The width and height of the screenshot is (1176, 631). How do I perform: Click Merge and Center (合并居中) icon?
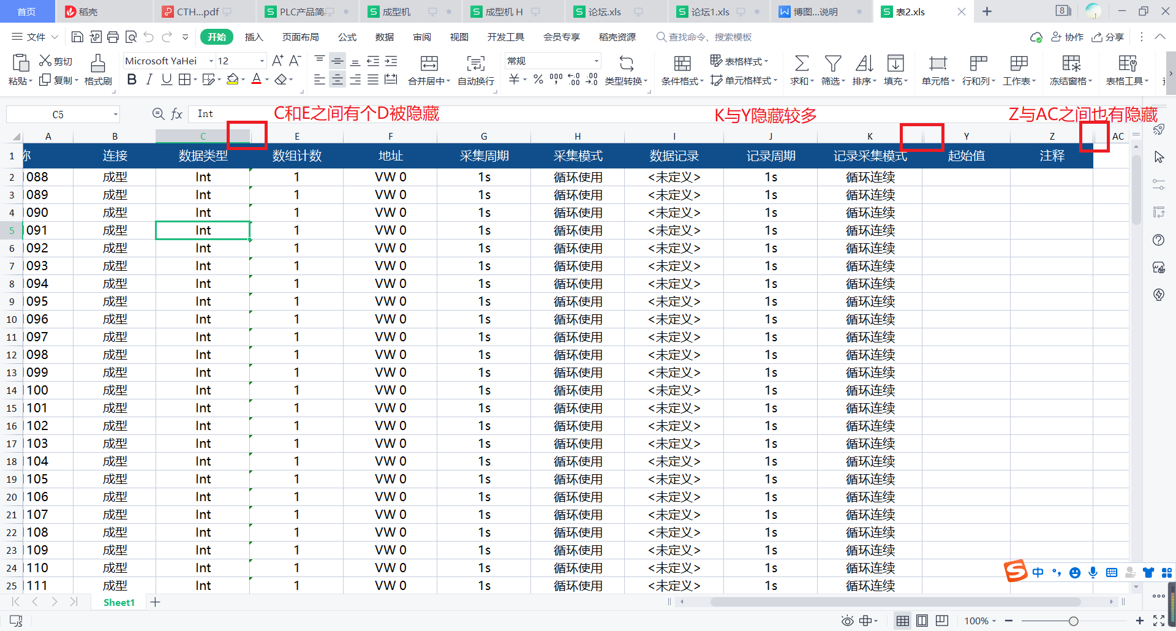click(x=429, y=63)
